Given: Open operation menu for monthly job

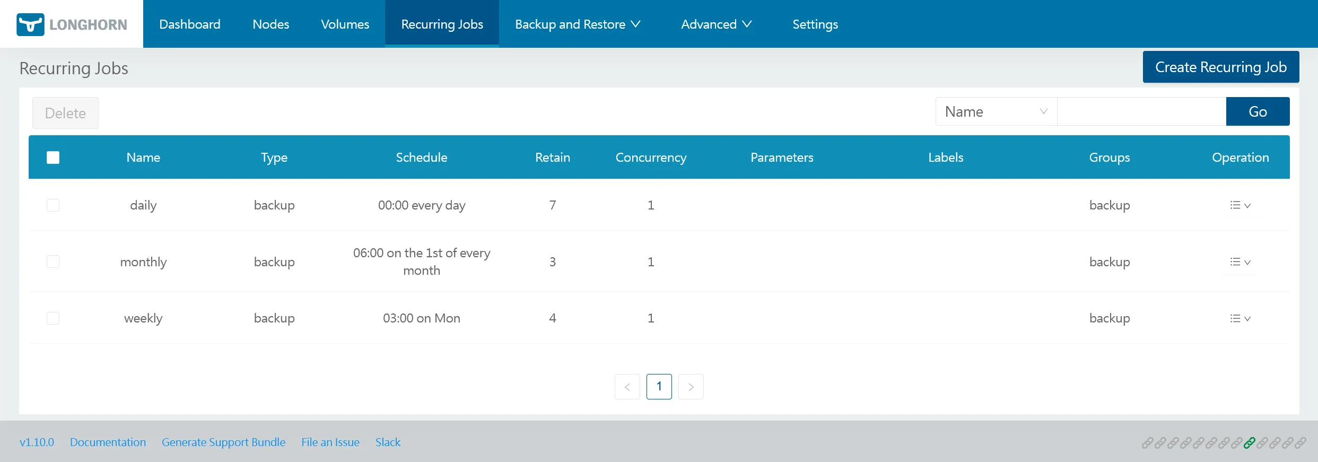Looking at the screenshot, I should 1240,262.
